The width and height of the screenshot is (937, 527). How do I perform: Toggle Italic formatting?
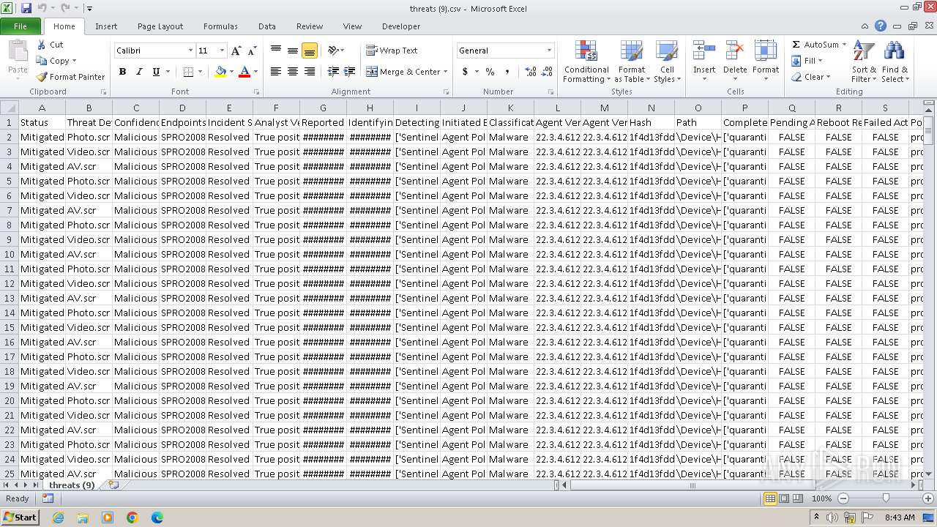click(x=139, y=72)
